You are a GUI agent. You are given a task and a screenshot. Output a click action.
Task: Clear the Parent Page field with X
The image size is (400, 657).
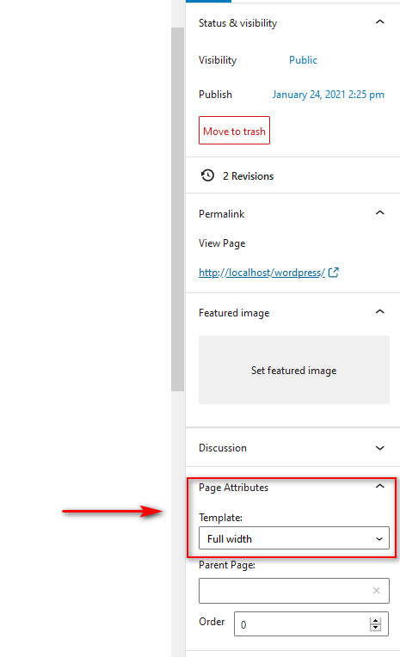tap(377, 591)
